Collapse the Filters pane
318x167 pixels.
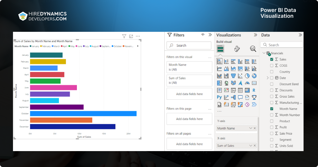pos(210,35)
